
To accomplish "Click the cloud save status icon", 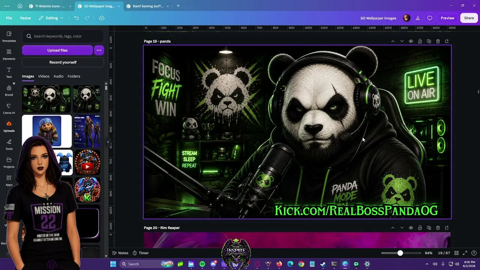I will click(x=102, y=18).
